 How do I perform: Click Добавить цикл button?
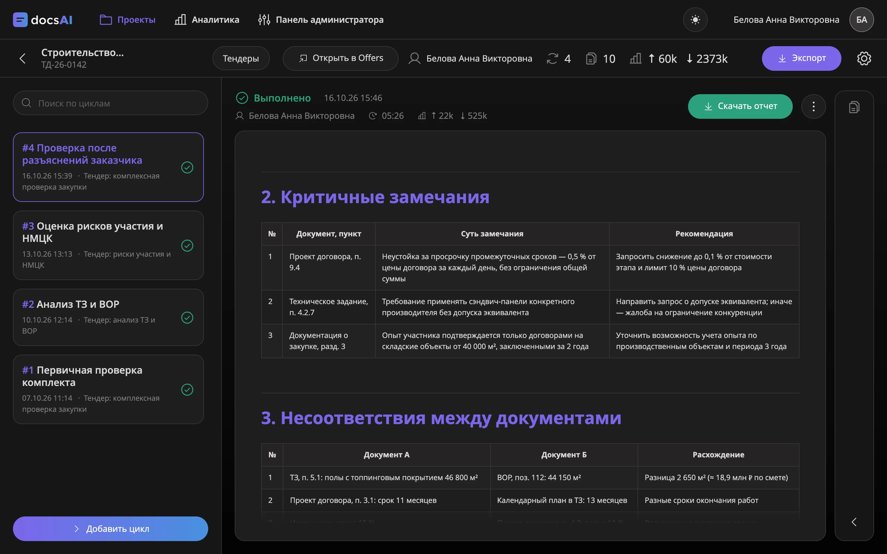pyautogui.click(x=110, y=529)
